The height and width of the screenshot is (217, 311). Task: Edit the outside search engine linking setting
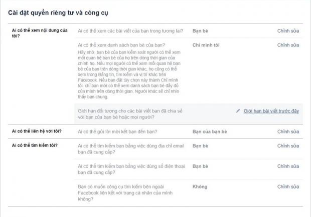288,186
